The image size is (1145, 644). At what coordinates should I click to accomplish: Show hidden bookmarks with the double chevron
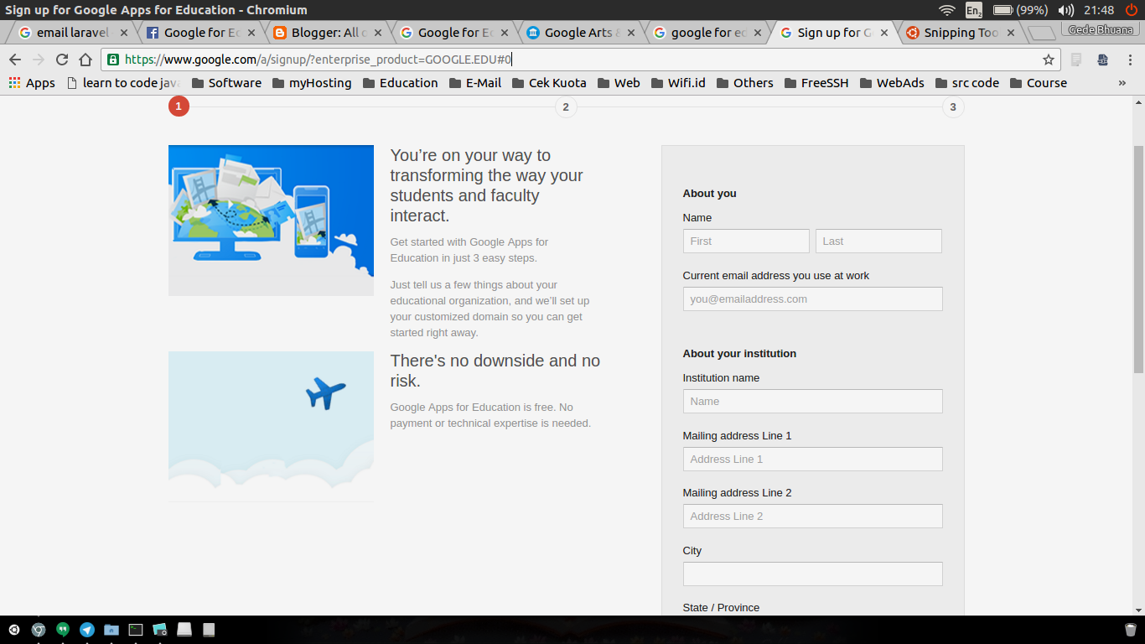[x=1122, y=83]
